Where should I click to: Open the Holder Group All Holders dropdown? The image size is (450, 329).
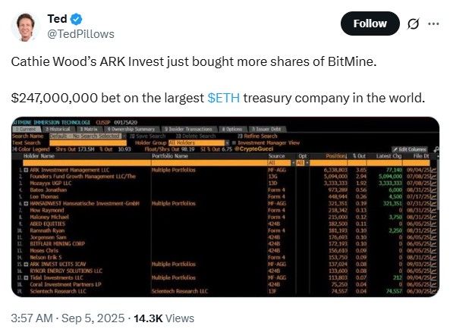pos(228,143)
